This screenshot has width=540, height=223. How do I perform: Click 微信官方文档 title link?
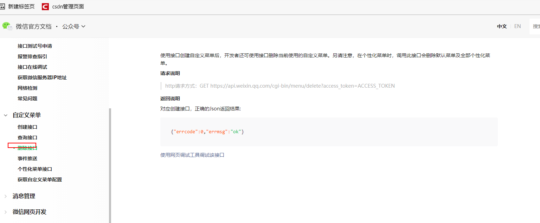(x=34, y=26)
